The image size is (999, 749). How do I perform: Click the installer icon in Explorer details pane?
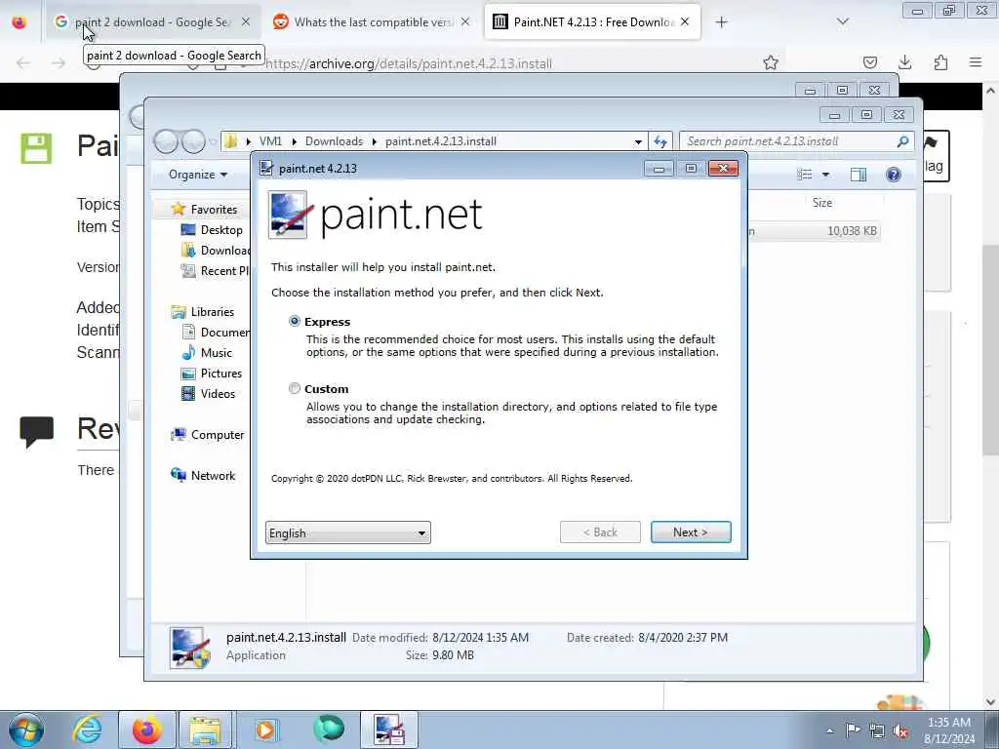click(190, 648)
